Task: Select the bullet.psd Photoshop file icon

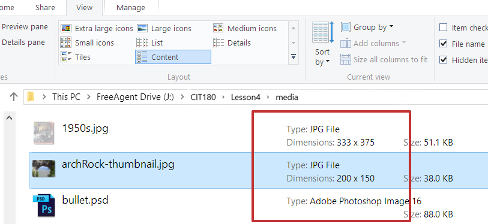Action: coord(44,205)
